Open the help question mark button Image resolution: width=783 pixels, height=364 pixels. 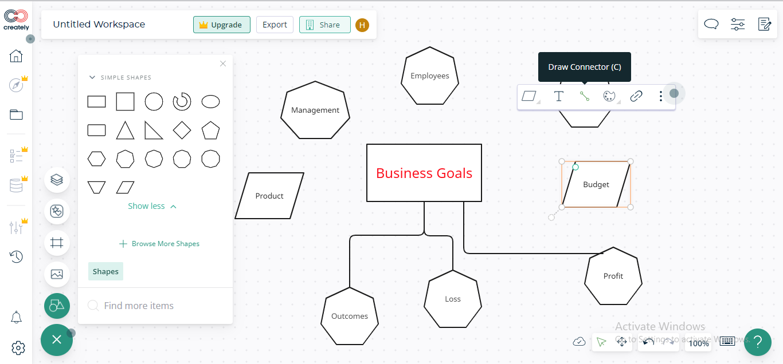pyautogui.click(x=758, y=342)
